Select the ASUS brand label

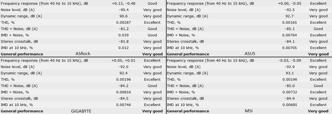[x=250, y=54]
